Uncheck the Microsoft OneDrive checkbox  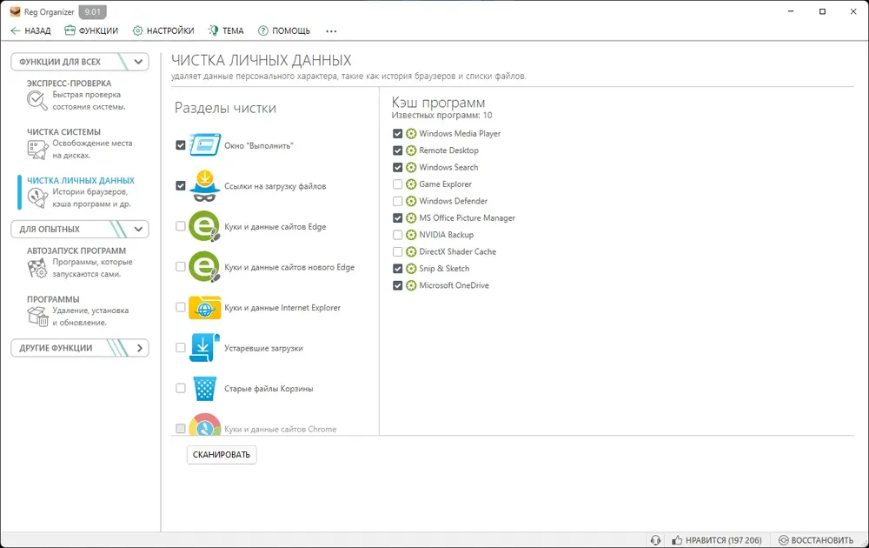[397, 285]
